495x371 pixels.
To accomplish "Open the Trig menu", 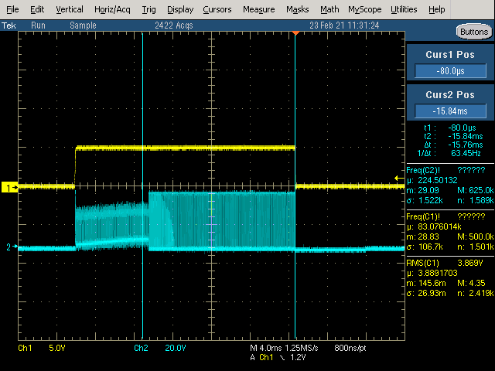I will pos(148,9).
